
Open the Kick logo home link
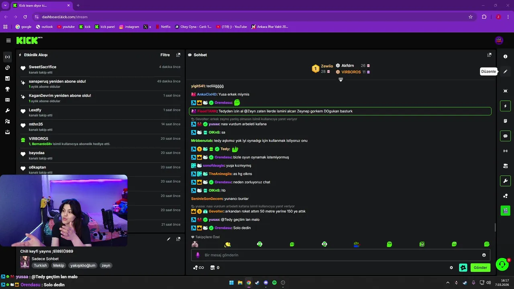pyautogui.click(x=29, y=40)
